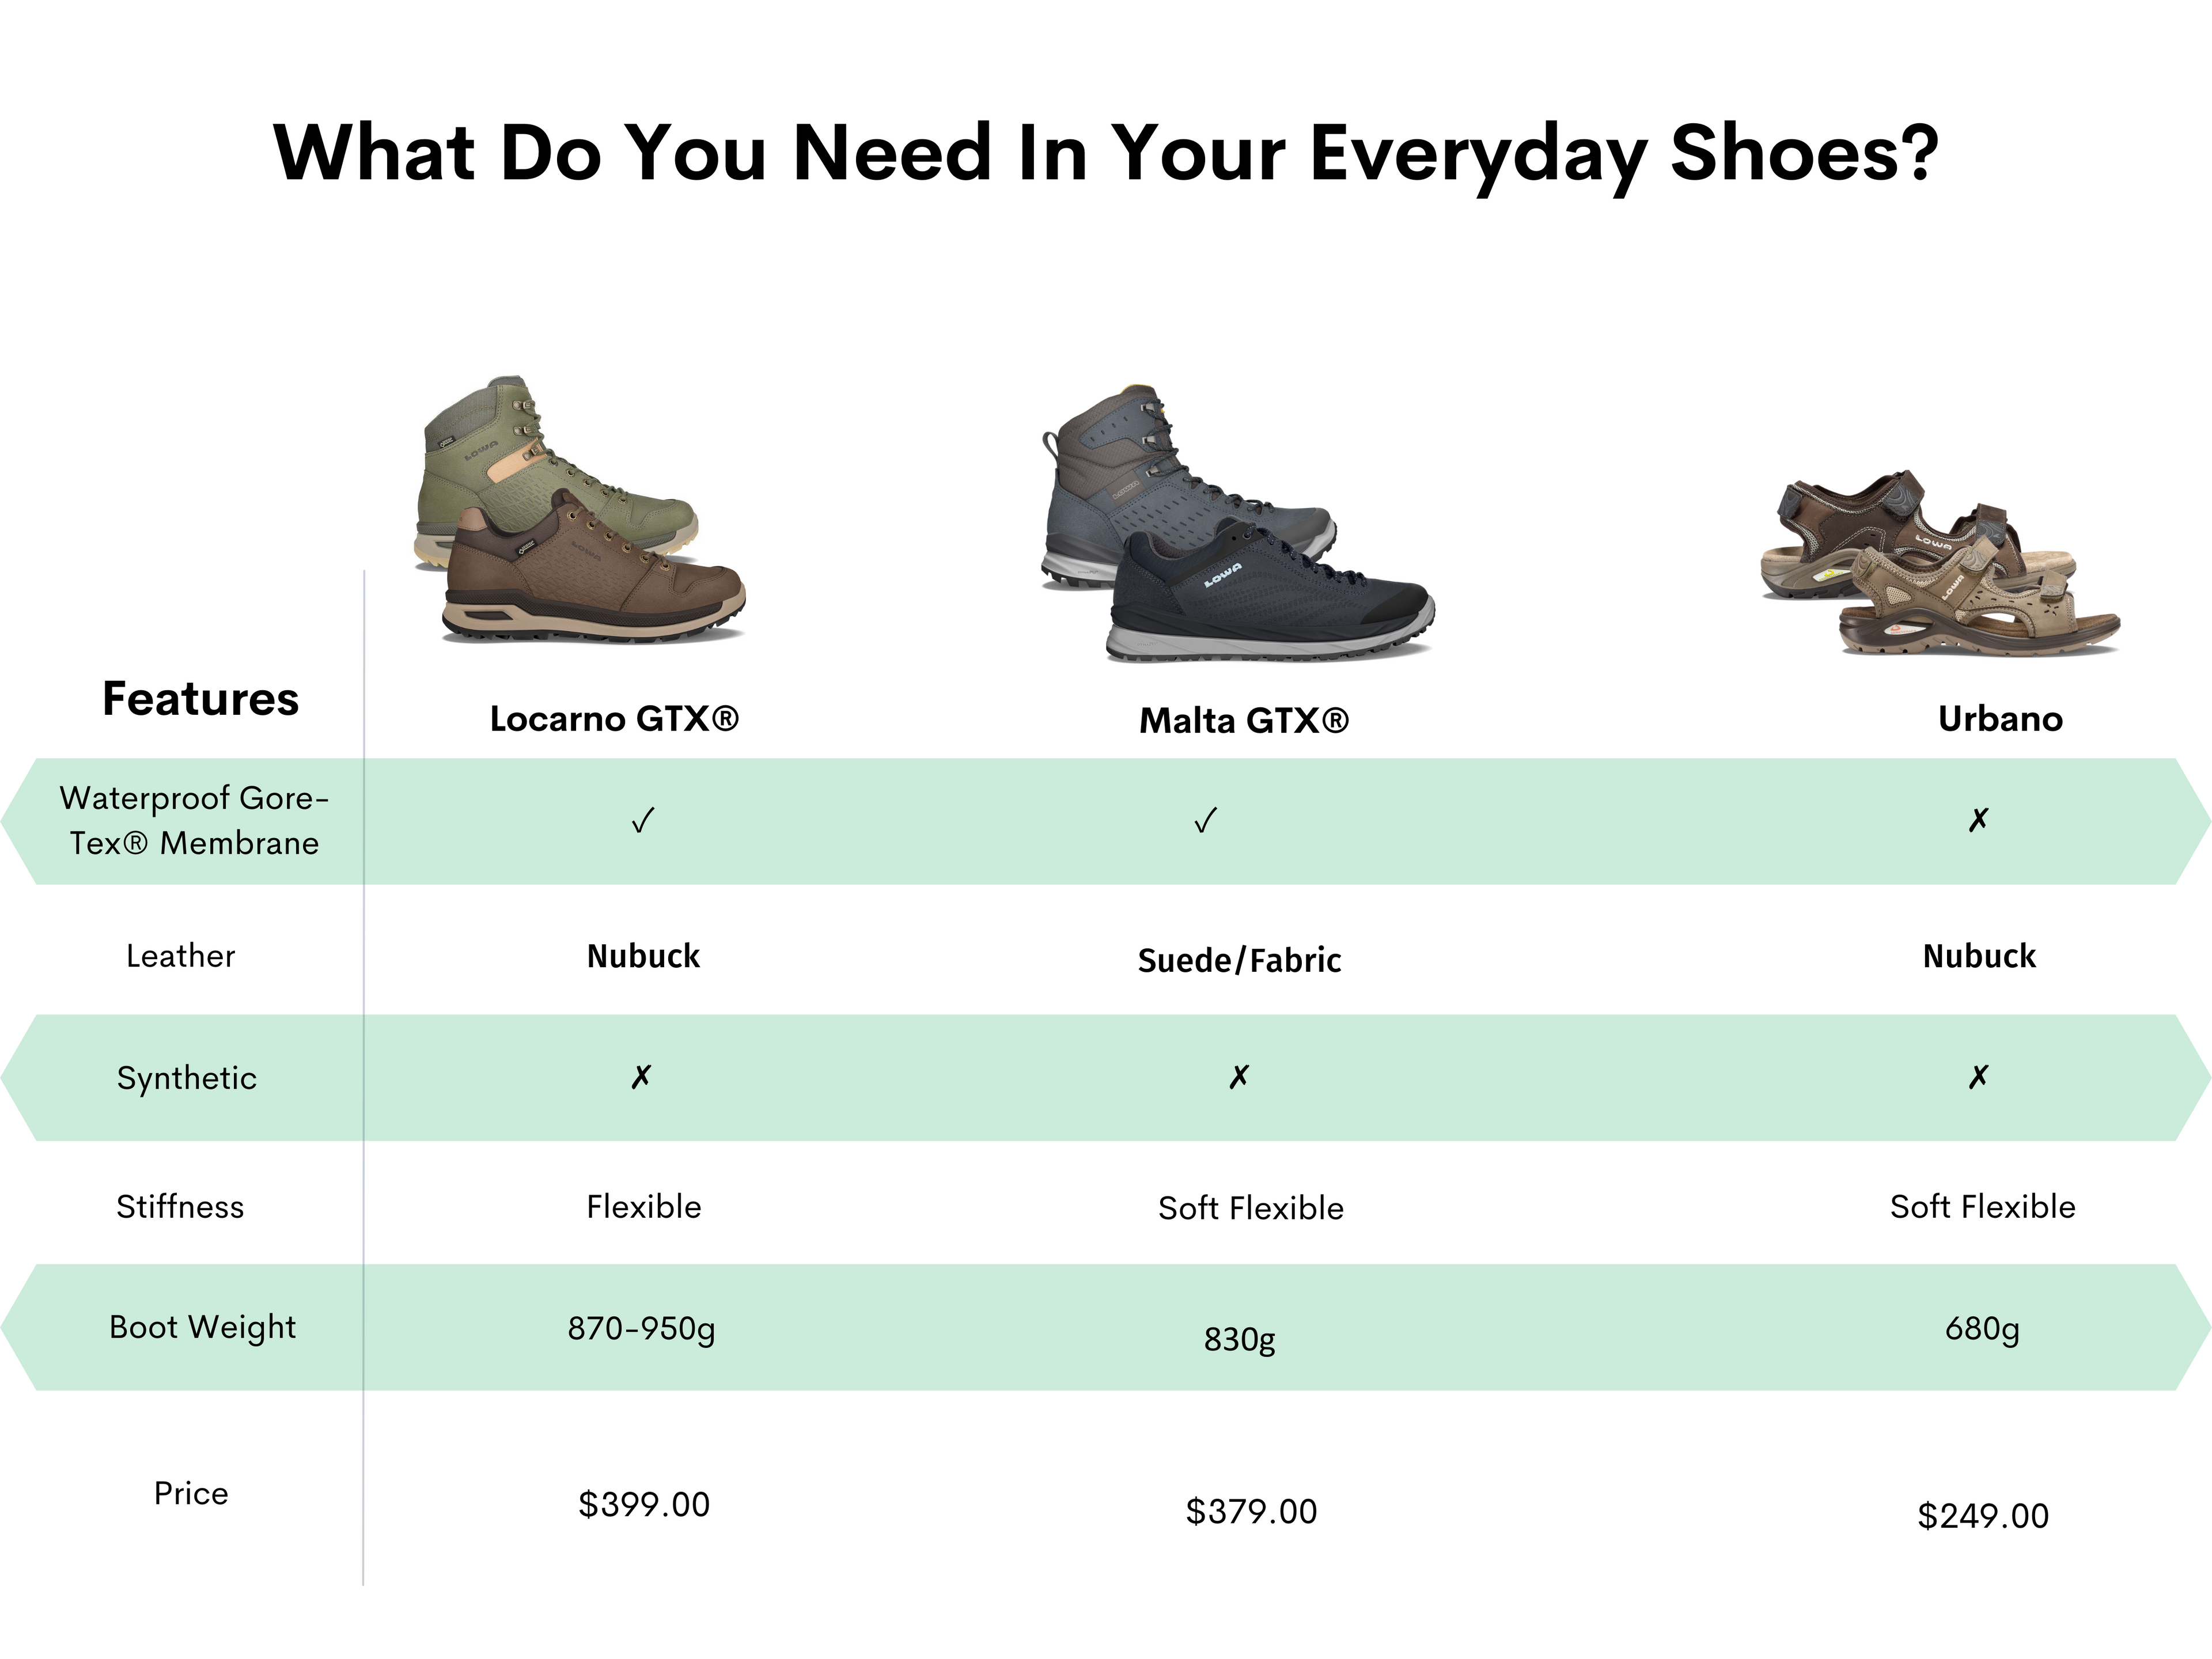Select the Locarno GTX boots image
This screenshot has width=2212, height=1659.
pos(580,510)
